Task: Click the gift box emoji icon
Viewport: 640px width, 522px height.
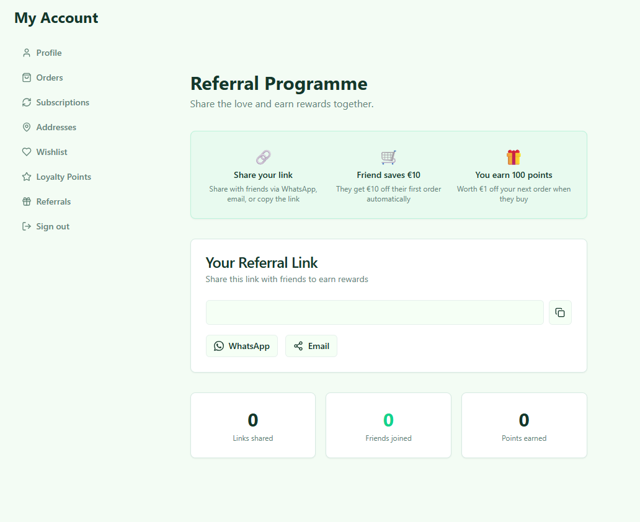Action: click(513, 157)
